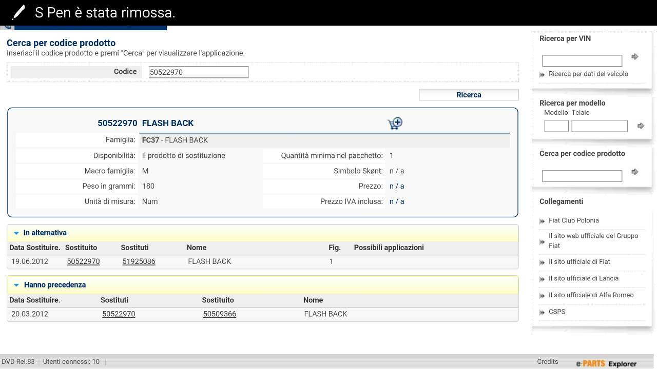Submit VIN search with arrow icon

coord(635,57)
